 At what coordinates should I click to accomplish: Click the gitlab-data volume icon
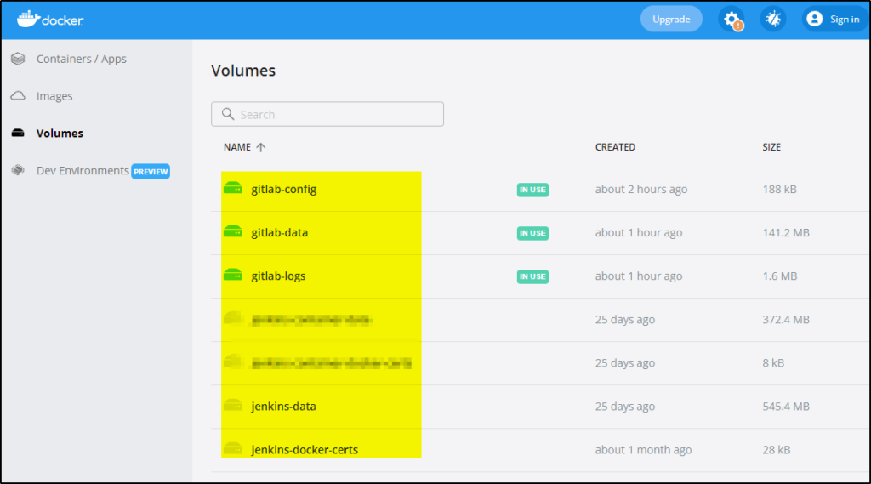(x=233, y=231)
